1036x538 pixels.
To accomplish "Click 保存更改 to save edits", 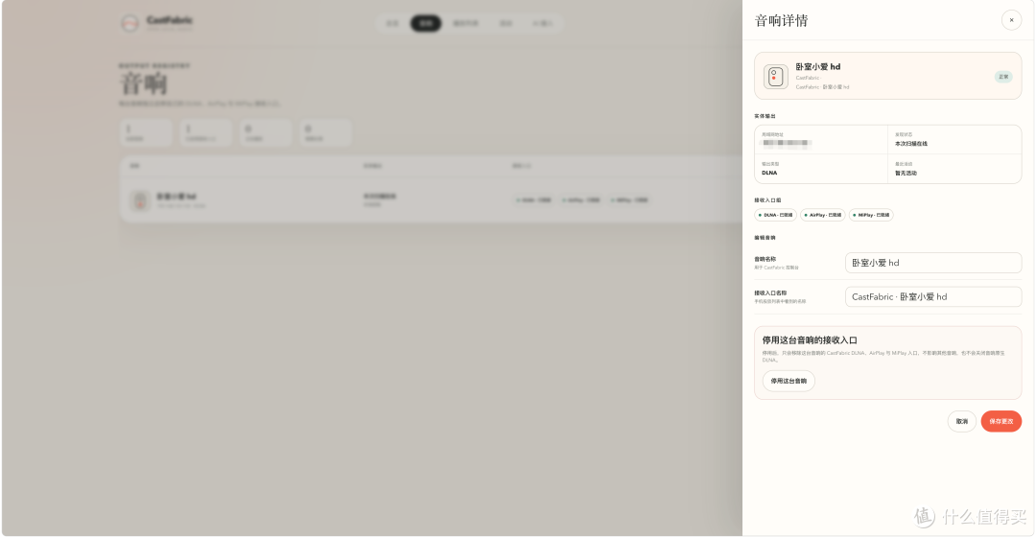I will (x=1001, y=421).
